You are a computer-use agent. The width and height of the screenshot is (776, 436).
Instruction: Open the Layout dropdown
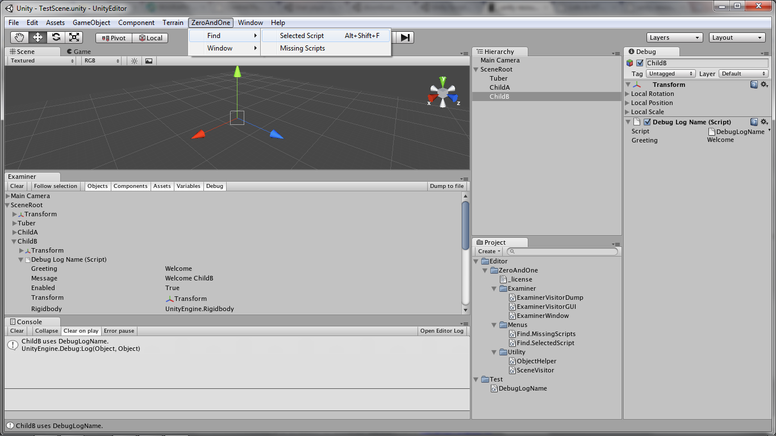(737, 37)
